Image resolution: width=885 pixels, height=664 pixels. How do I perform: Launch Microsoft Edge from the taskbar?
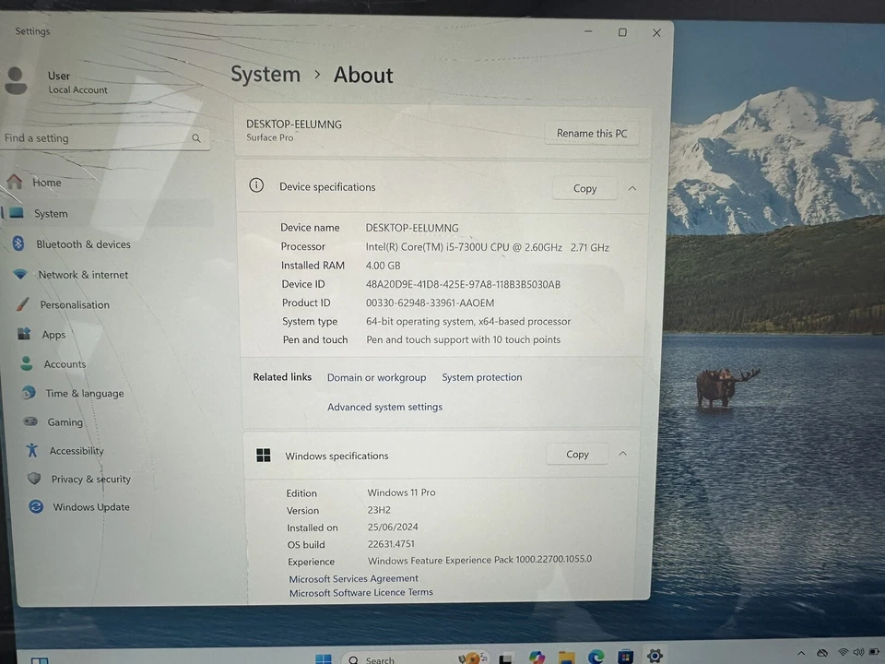tap(596, 658)
